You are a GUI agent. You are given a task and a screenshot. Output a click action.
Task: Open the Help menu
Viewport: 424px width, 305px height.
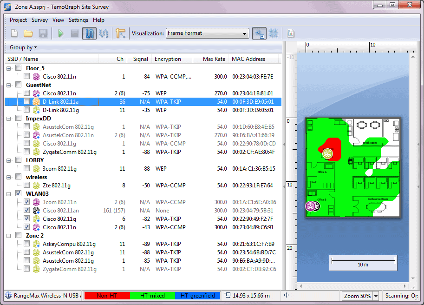[x=98, y=20]
